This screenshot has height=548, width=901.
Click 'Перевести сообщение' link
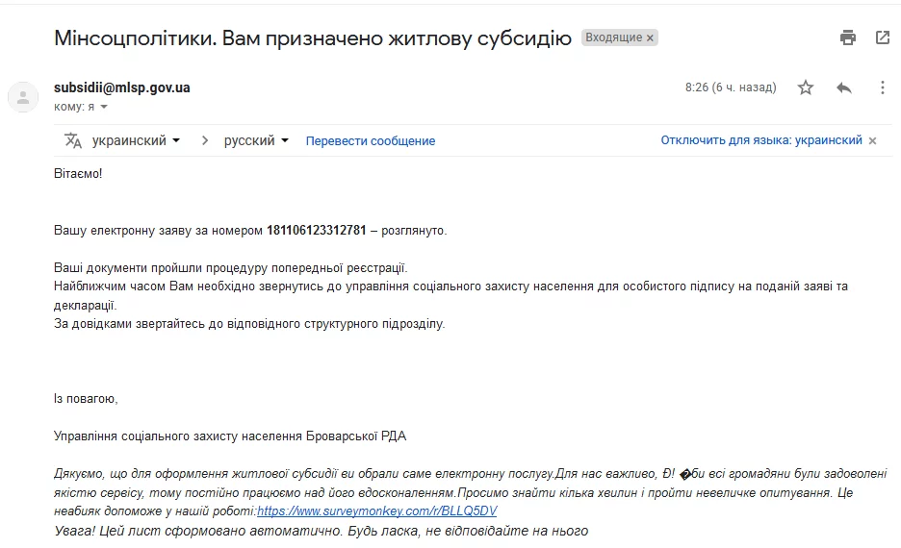[x=371, y=140]
